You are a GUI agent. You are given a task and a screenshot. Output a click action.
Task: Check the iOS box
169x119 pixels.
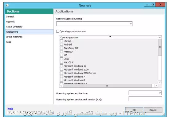61,55
